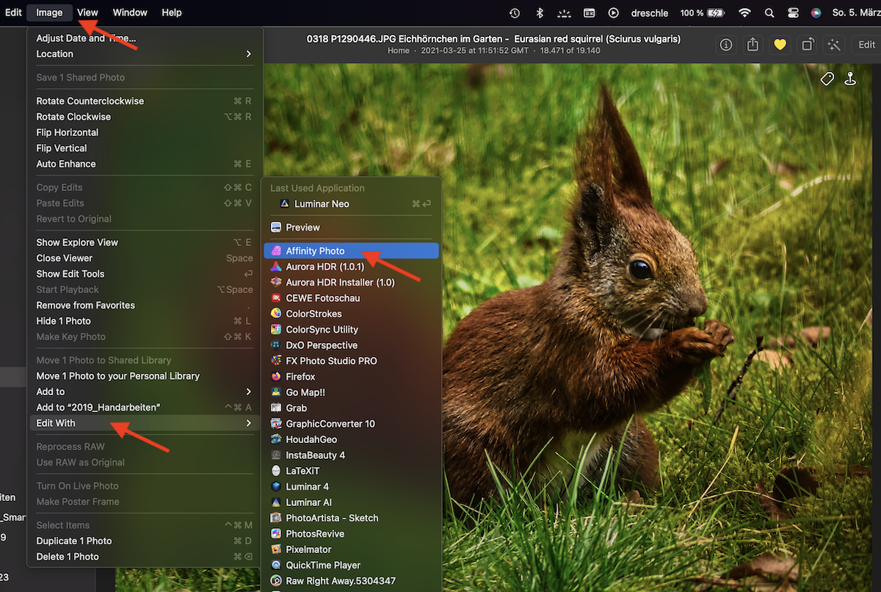Click the squirrel photo in viewer
Viewport: 881px width, 592px height.
tap(624, 331)
